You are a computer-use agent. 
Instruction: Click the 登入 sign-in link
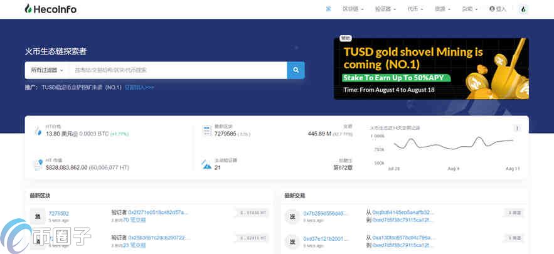click(498, 9)
